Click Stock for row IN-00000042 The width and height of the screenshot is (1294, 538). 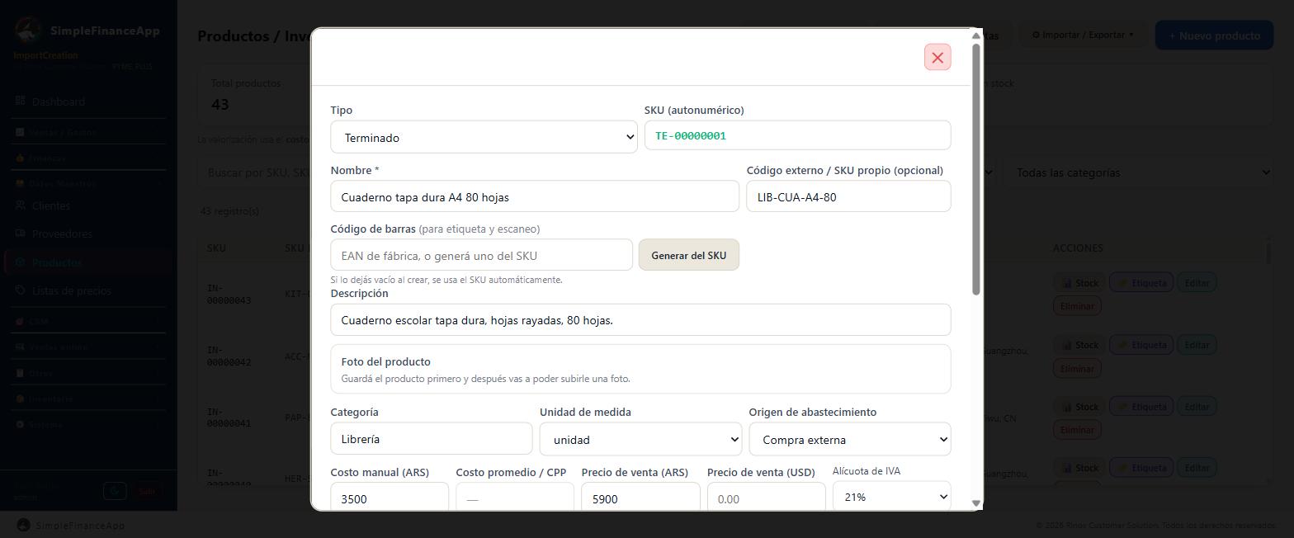pyautogui.click(x=1079, y=345)
